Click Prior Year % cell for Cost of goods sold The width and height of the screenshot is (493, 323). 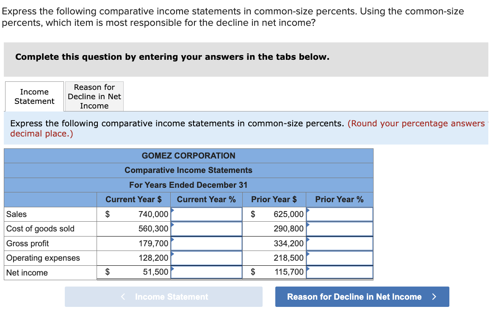click(339, 228)
